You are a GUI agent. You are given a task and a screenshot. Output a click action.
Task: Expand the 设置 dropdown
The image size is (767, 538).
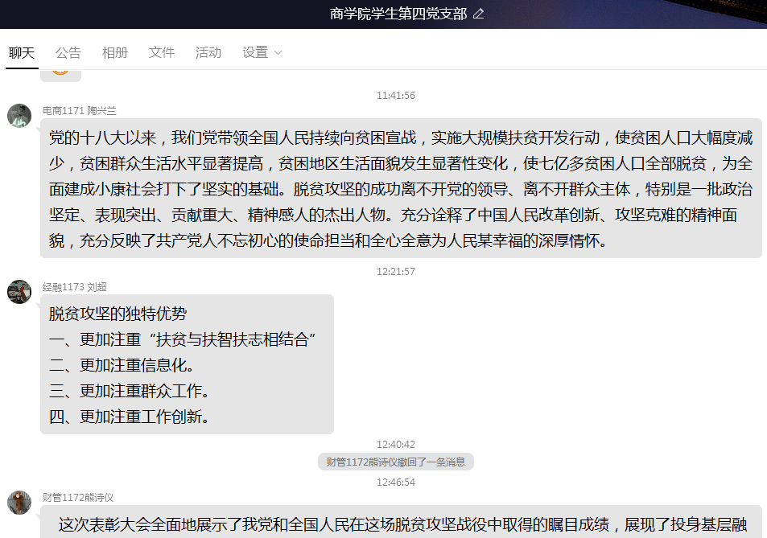pyautogui.click(x=262, y=52)
